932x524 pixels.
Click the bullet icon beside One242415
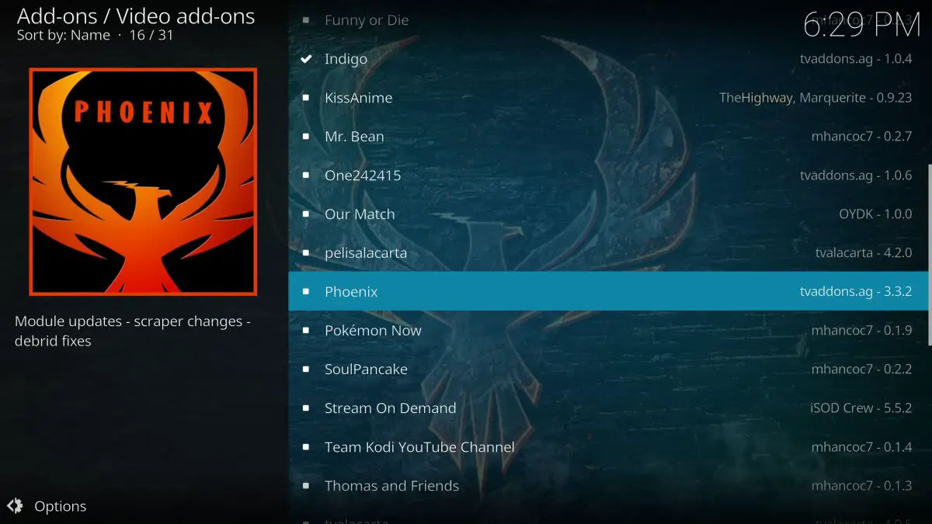pos(306,175)
